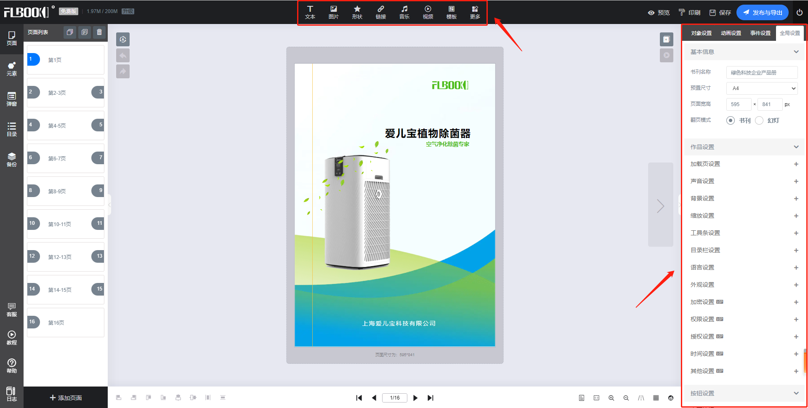808x408 pixels.
Task: Open the 图片 image tool
Action: tap(334, 13)
